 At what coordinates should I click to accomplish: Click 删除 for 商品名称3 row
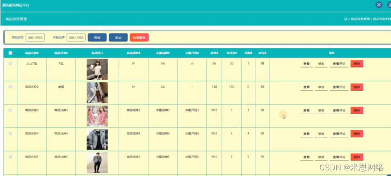point(357,110)
